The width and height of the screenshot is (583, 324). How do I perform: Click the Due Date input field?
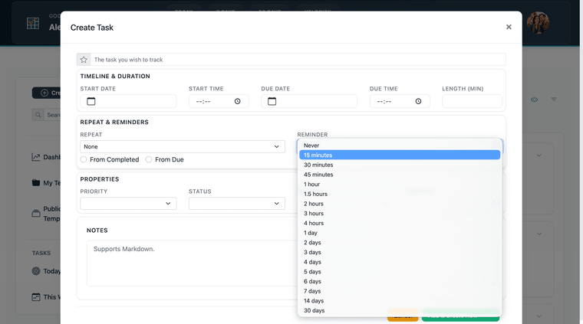pyautogui.click(x=309, y=101)
